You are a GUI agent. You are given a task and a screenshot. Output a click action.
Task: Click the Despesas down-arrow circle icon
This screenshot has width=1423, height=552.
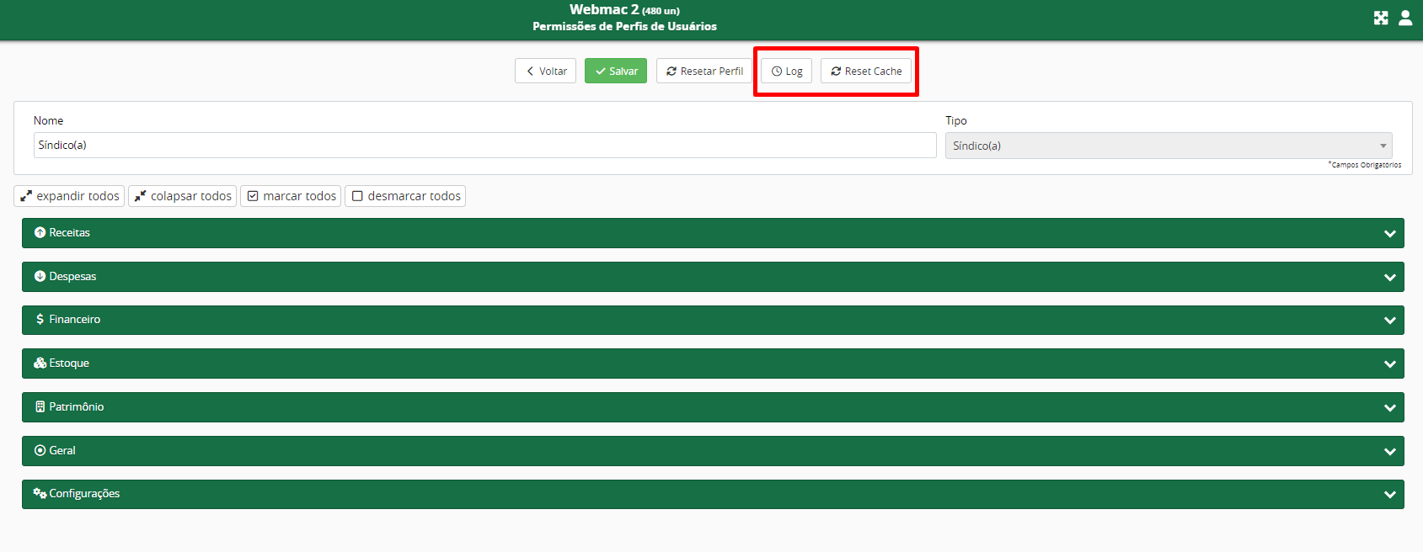(x=40, y=277)
